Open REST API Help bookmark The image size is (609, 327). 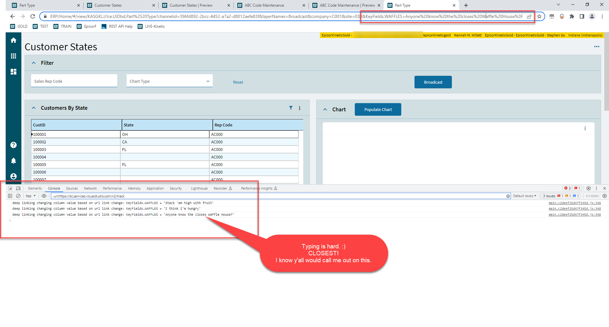(x=117, y=26)
